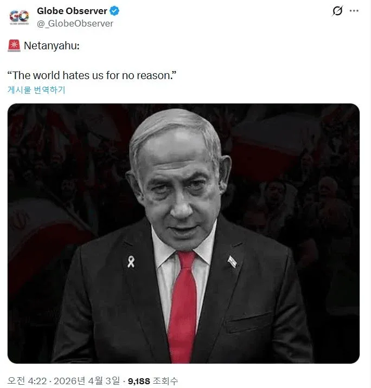Click the white ribbon pin in photo
Image resolution: width=371 pixels, height=388 pixels.
[131, 262]
